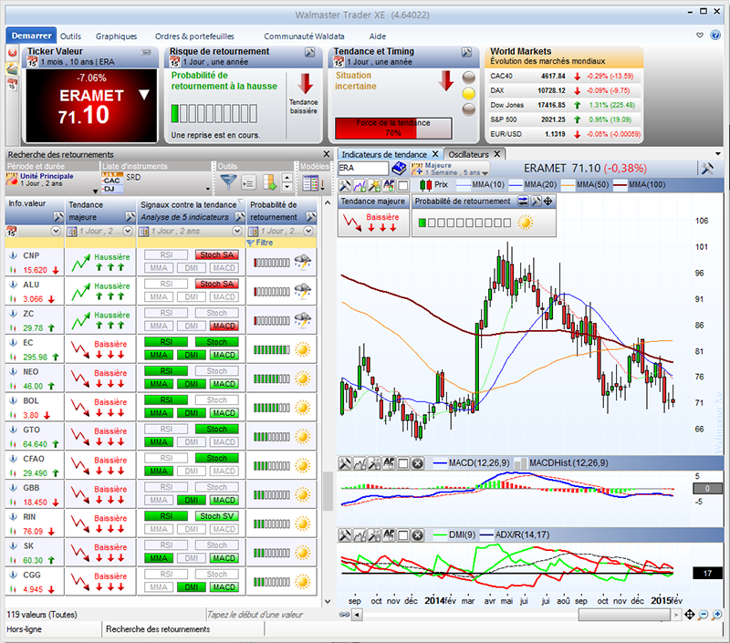Toggle the white square box in DMI toolbar
This screenshot has height=643, width=730.
tap(403, 535)
